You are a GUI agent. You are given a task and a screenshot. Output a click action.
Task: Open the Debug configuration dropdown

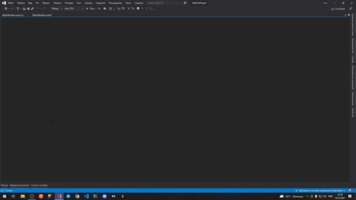coord(57,9)
